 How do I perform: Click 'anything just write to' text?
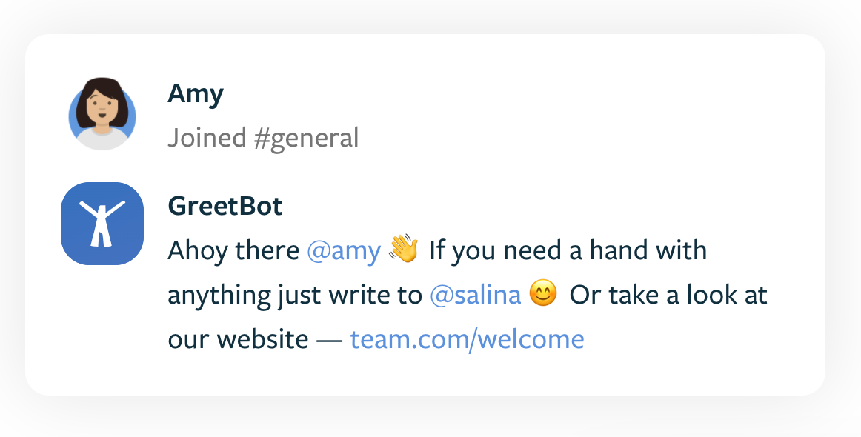click(295, 296)
